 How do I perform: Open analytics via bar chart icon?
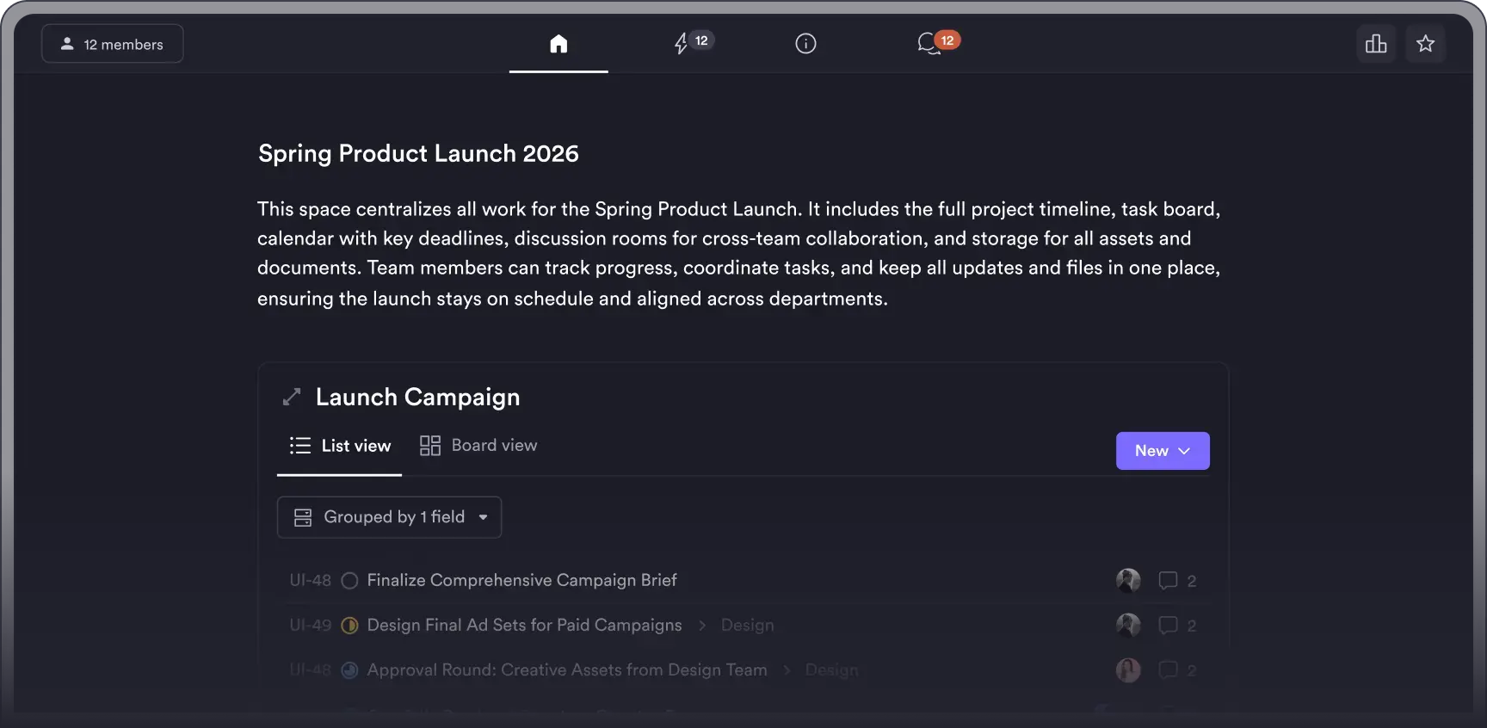click(x=1376, y=43)
